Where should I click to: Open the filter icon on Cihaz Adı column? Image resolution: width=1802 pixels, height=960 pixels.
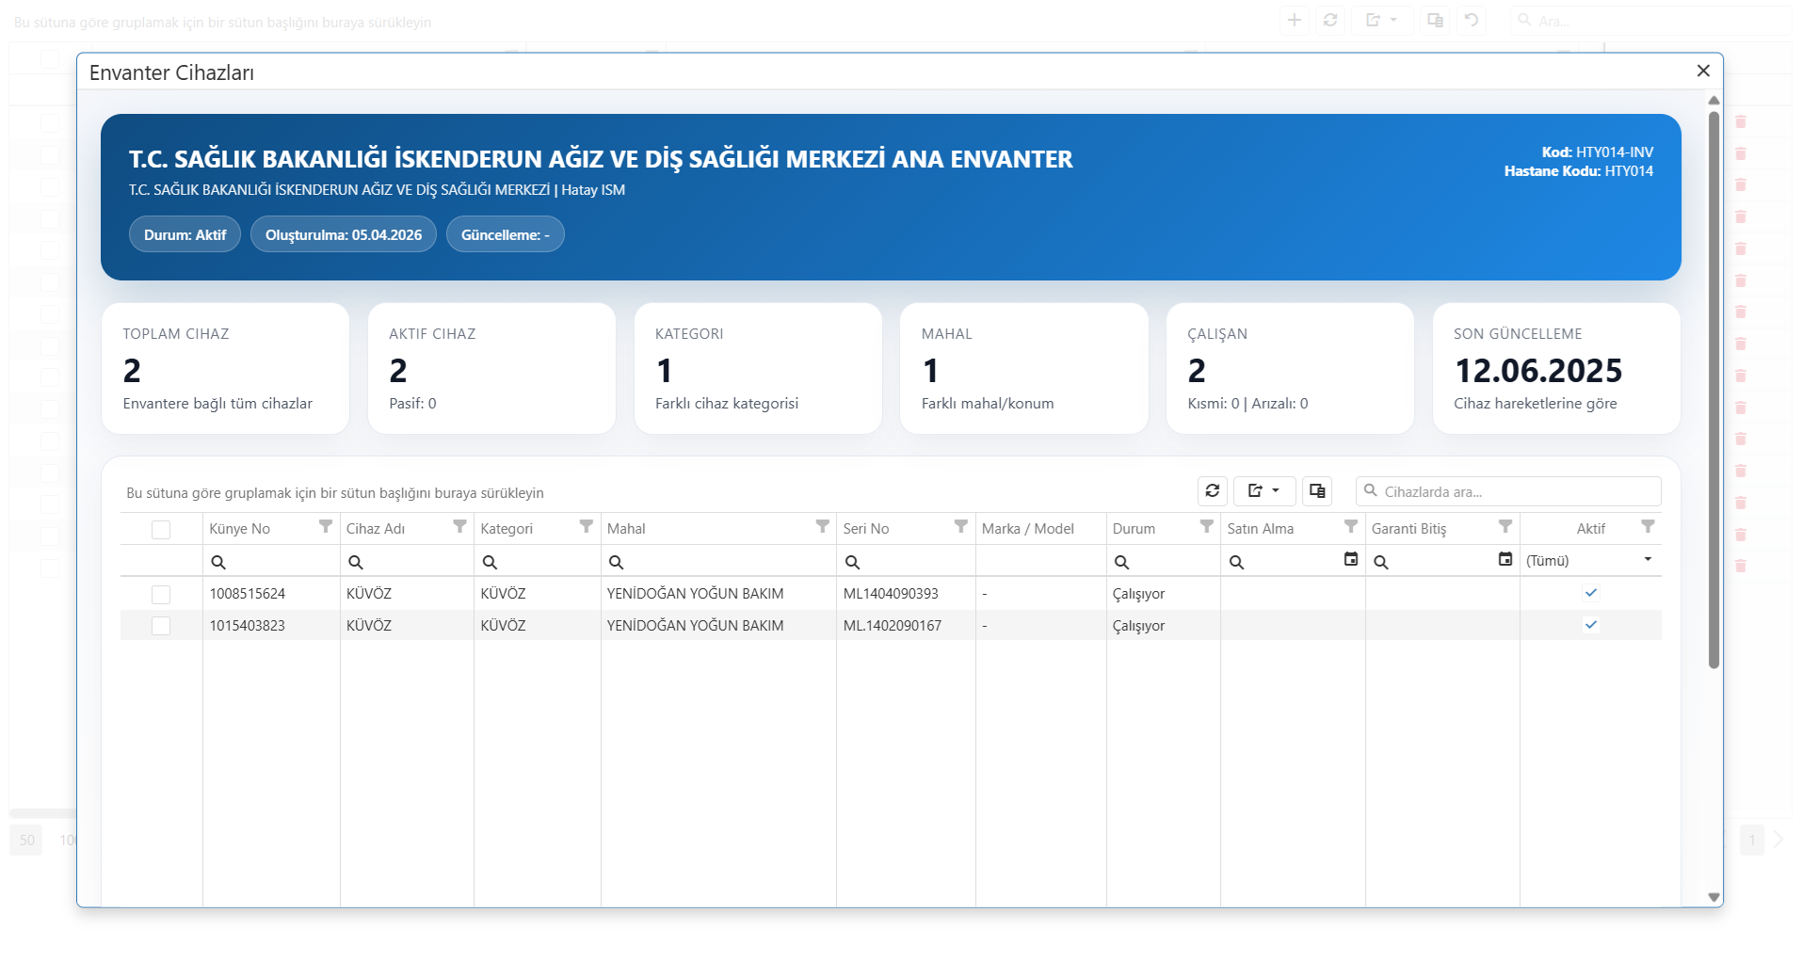pyautogui.click(x=459, y=527)
